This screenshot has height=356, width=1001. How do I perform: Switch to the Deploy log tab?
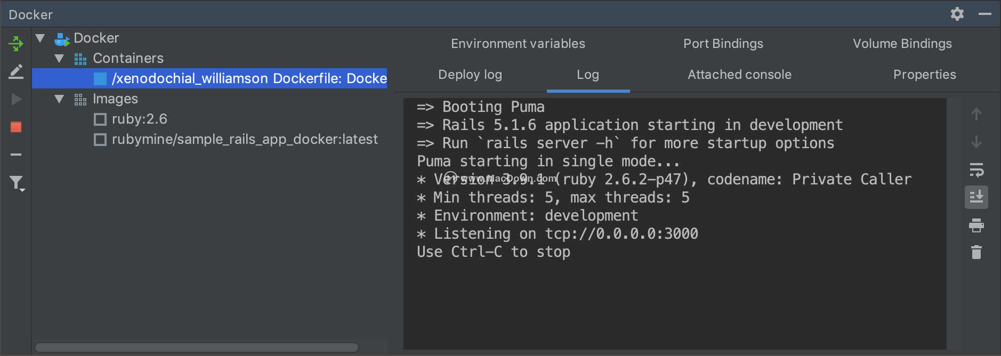(470, 75)
